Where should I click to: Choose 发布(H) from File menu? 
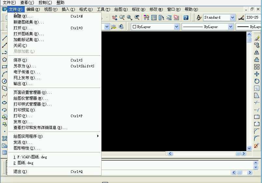coord(54,122)
